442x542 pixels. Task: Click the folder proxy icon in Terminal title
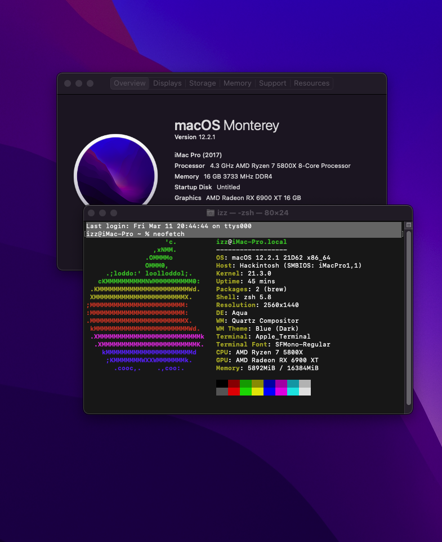coord(211,213)
